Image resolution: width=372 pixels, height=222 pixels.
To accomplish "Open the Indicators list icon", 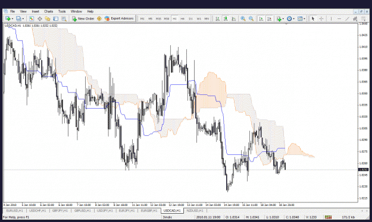I will pyautogui.click(x=279, y=18).
